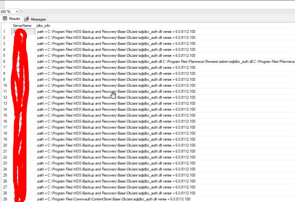Click the Messages tab icon
Image resolution: width=295 pixels, height=202 pixels.
click(26, 19)
